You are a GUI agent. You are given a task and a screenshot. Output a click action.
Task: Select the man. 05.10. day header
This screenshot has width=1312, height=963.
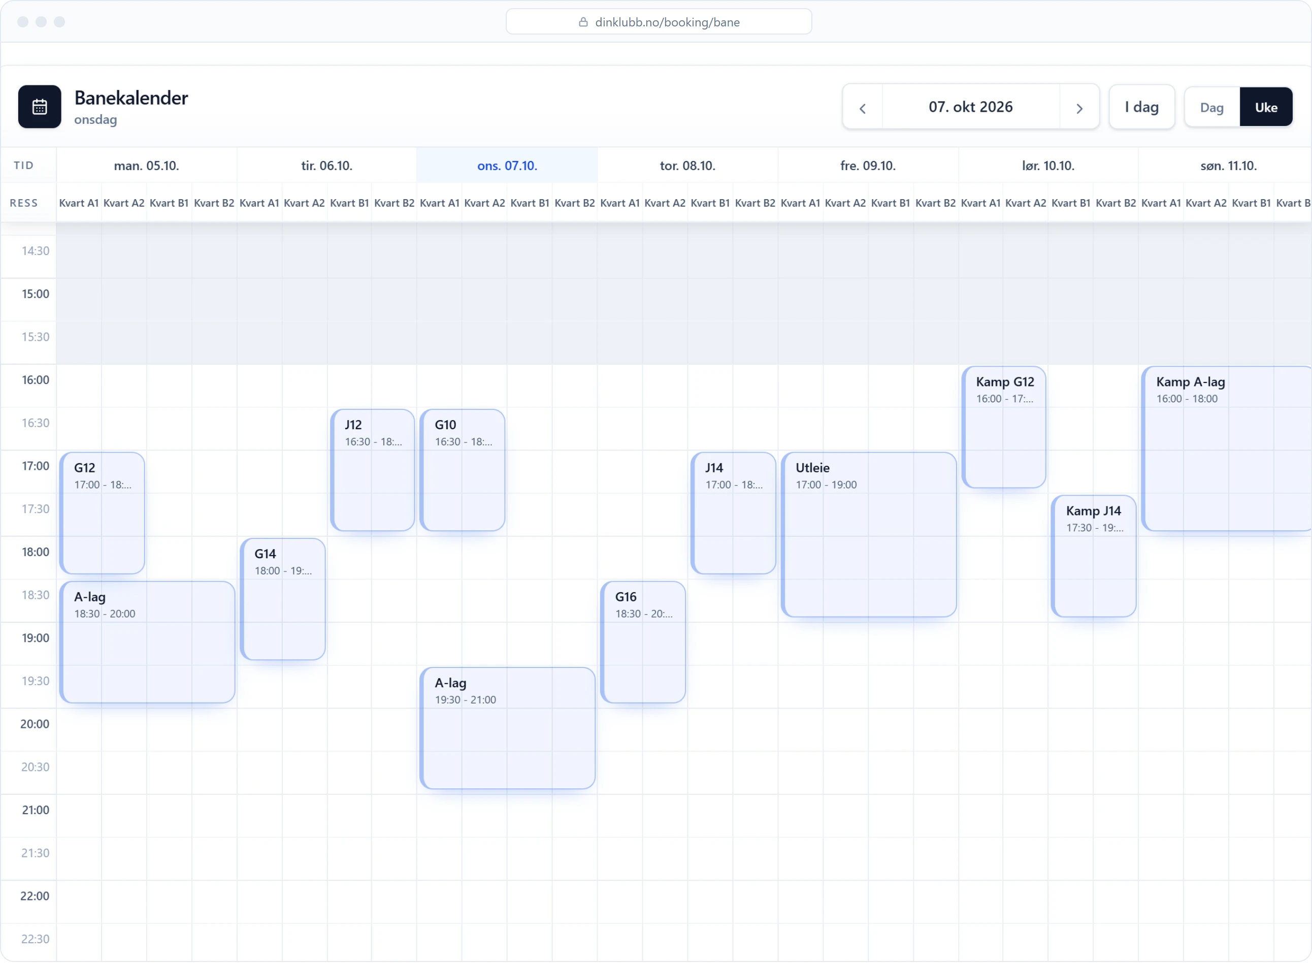click(x=146, y=166)
